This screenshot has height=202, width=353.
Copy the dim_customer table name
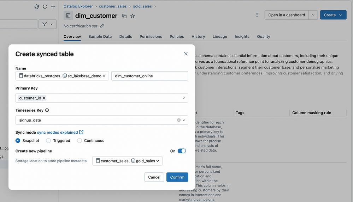[x=124, y=16]
